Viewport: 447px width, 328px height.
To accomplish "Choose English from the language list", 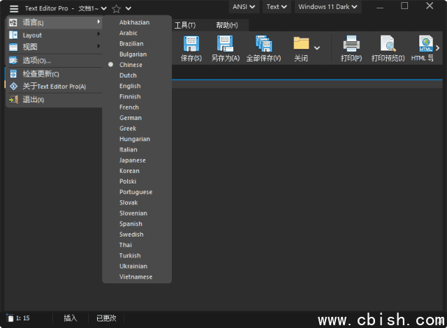I will click(x=130, y=86).
